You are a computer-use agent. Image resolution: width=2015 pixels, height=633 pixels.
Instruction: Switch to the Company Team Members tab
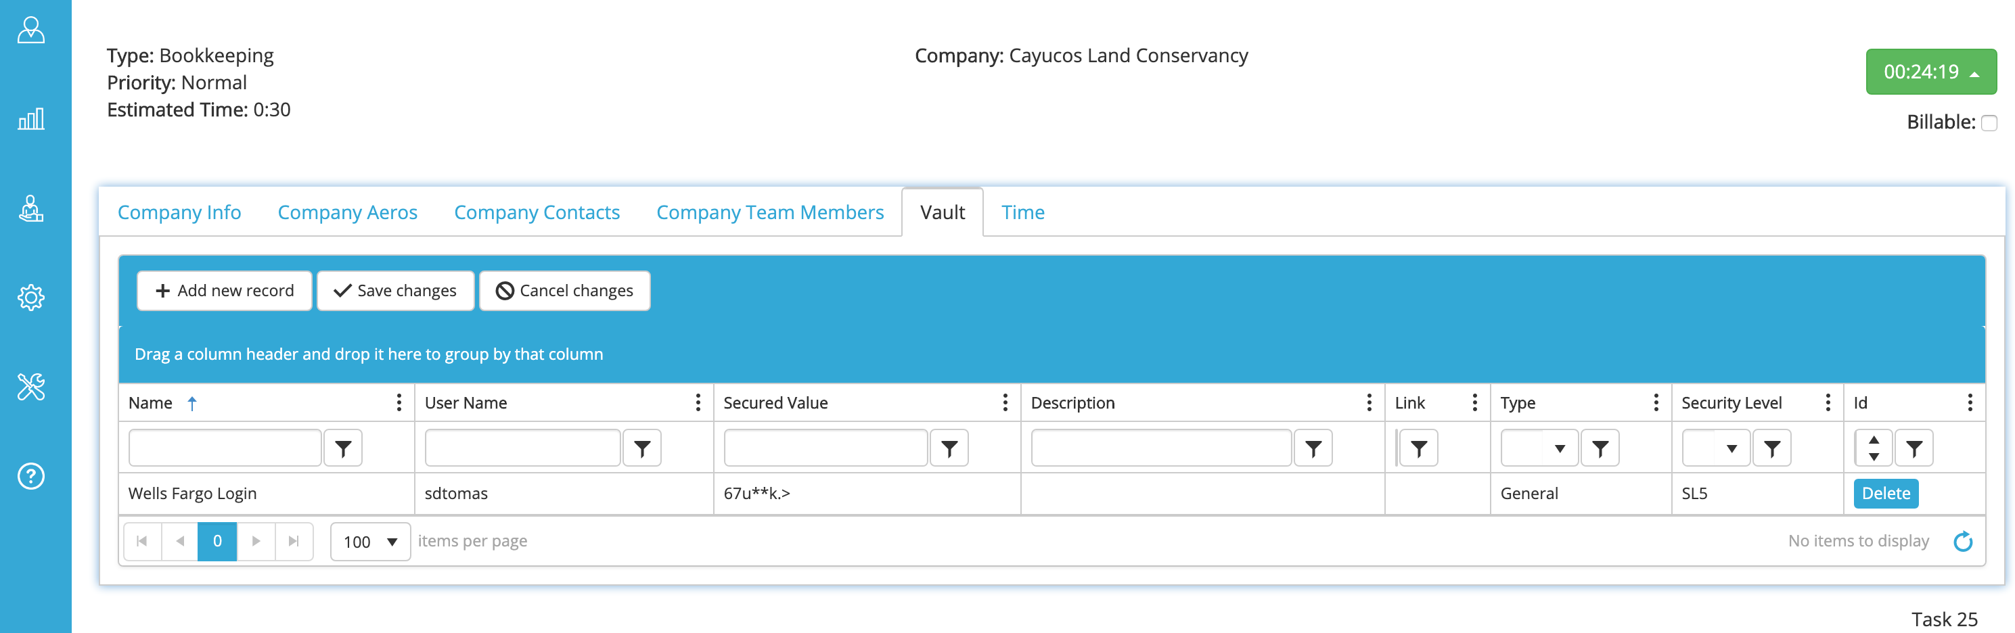(770, 212)
